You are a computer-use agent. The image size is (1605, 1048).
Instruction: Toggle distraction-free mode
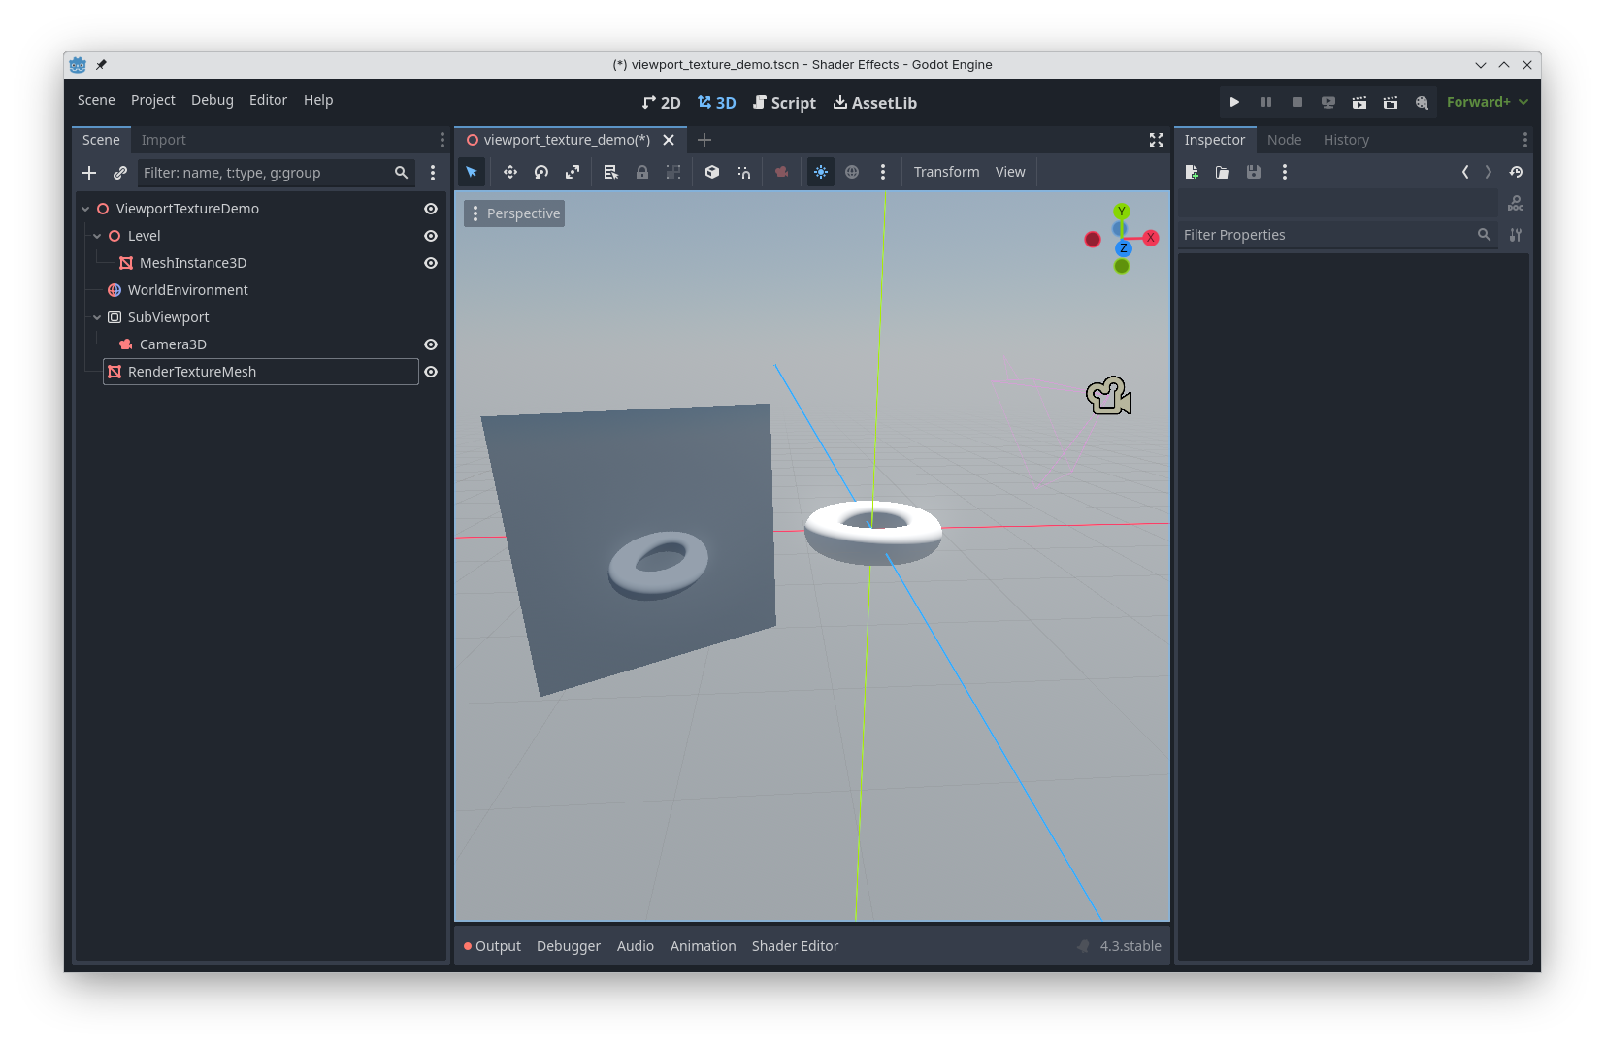[1157, 140]
